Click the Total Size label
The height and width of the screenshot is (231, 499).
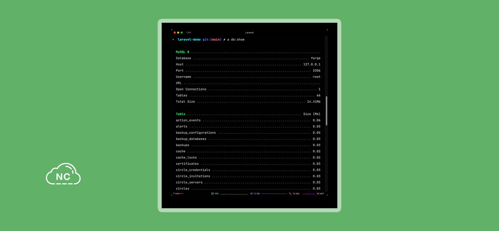[x=185, y=102]
